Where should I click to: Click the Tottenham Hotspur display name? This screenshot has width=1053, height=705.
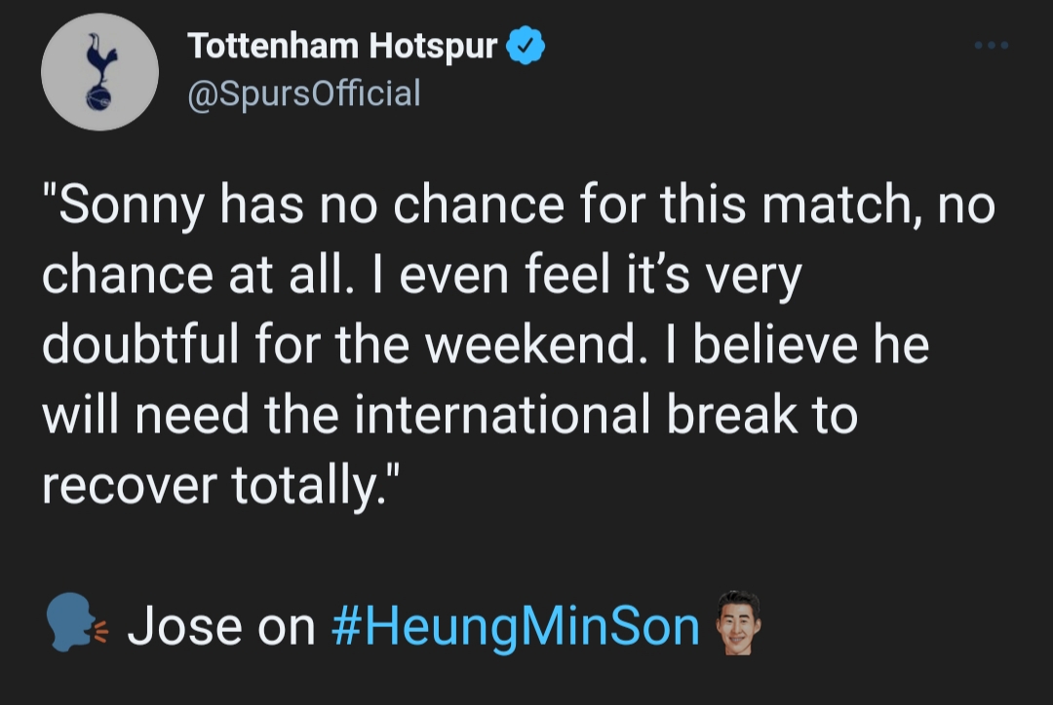coord(342,46)
